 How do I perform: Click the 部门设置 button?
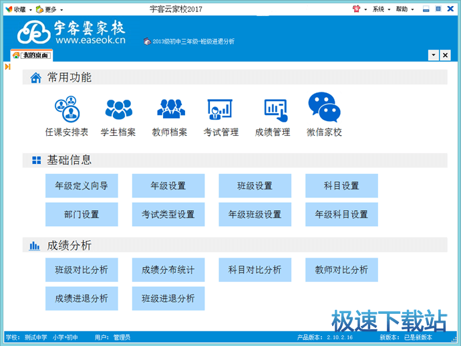(x=82, y=214)
